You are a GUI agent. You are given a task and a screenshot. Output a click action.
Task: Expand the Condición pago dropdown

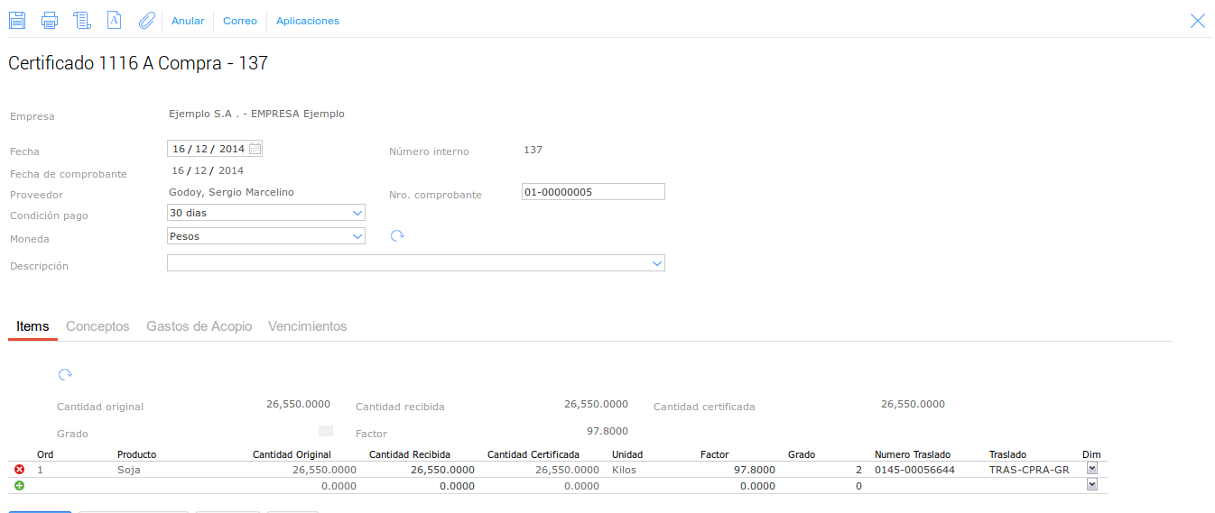pos(357,213)
